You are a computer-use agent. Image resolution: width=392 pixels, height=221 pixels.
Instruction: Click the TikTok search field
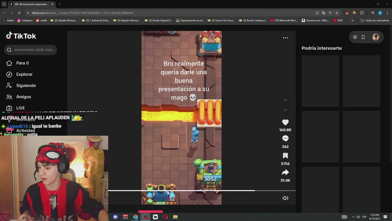[x=31, y=50]
